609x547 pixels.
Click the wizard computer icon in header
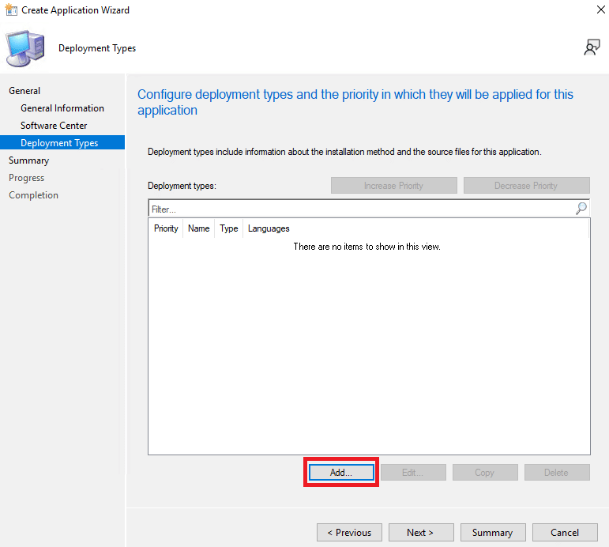(26, 48)
